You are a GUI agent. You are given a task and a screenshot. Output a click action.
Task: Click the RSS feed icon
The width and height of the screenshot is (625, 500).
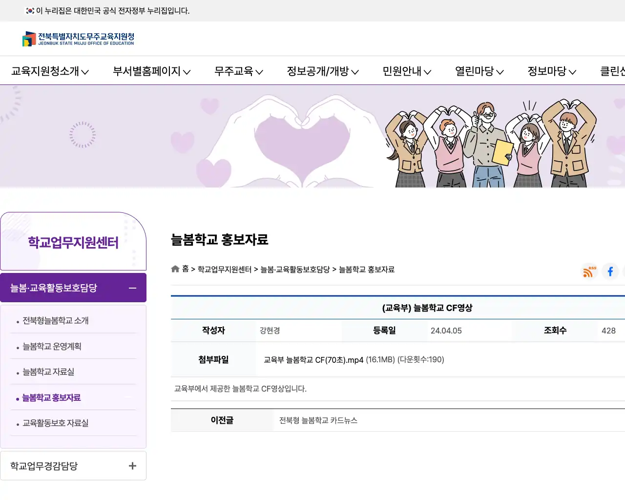coord(588,271)
